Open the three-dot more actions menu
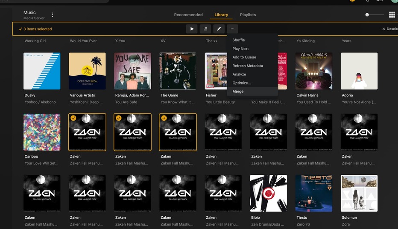Screen dimensions: 398x229 [232, 29]
